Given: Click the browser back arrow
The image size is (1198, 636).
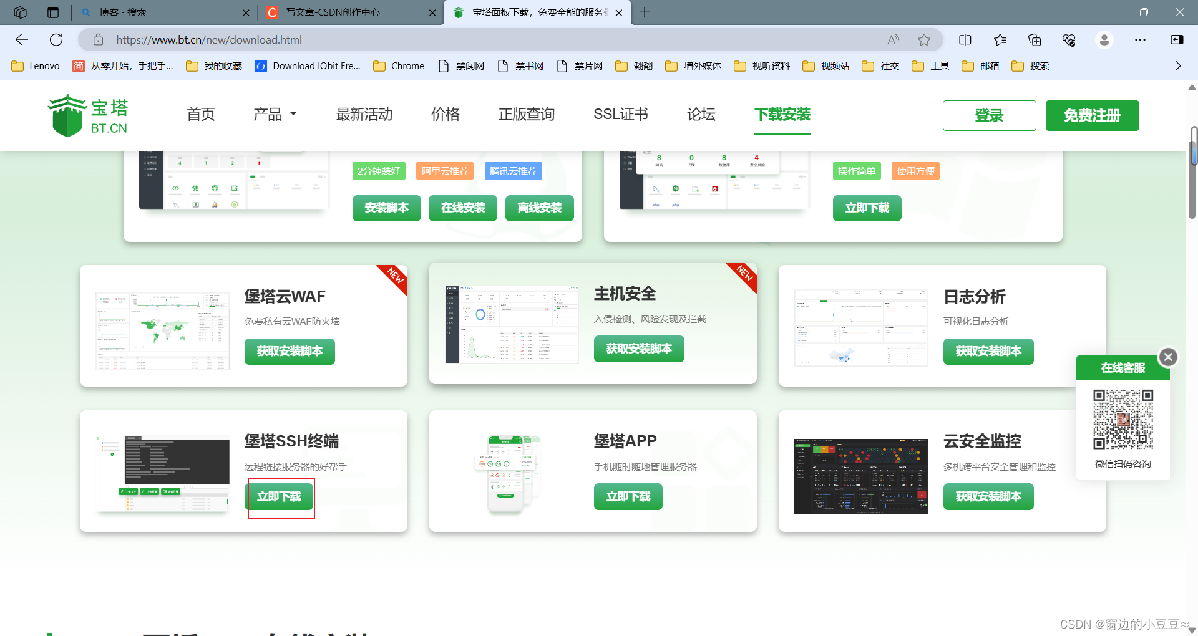Looking at the screenshot, I should point(22,40).
